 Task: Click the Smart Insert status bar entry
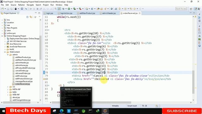(132, 106)
